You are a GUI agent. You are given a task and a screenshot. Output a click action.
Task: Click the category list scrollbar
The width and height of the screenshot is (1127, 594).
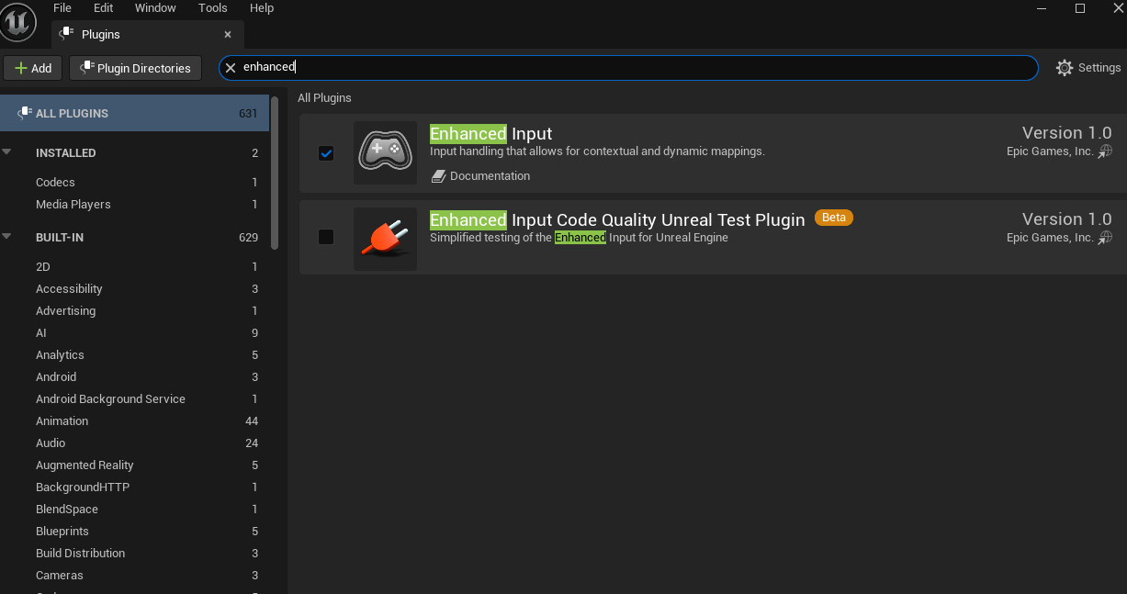coord(275,173)
